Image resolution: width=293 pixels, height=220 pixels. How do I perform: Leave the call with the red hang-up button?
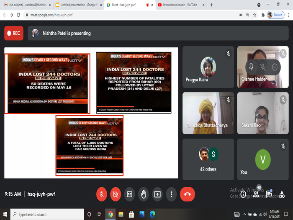(188, 194)
